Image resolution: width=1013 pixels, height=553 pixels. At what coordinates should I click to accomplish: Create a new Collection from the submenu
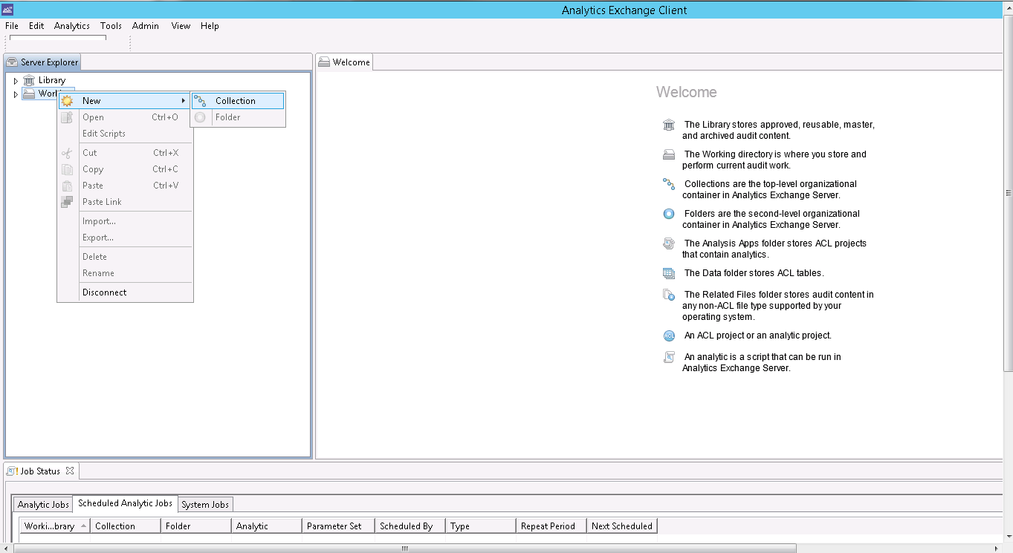238,101
